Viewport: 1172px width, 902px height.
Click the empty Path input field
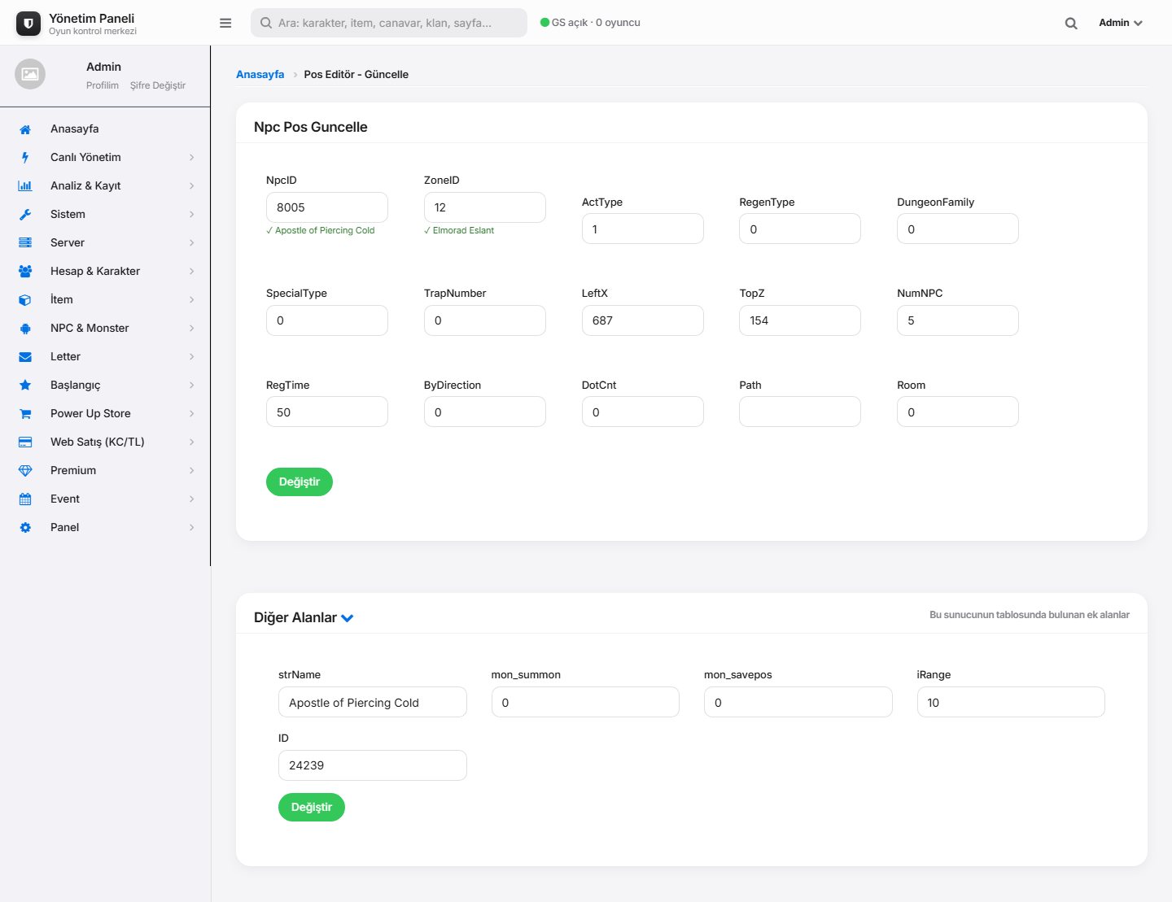[800, 412]
